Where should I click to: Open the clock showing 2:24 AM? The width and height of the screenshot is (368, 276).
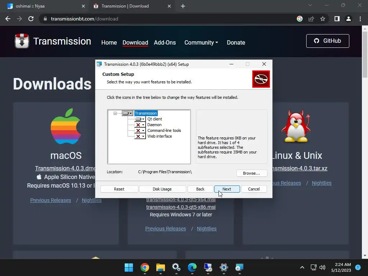tap(341, 267)
